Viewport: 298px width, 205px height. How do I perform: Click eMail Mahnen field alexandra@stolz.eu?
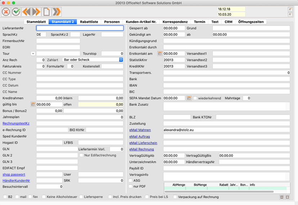(x=226, y=130)
